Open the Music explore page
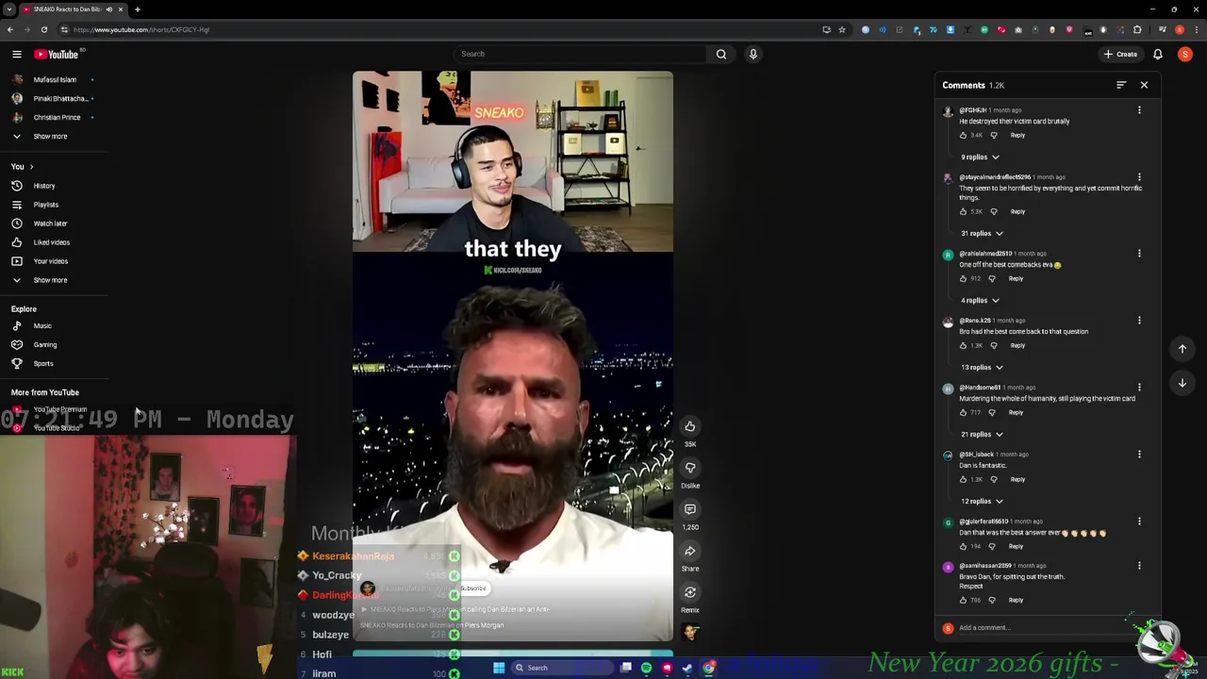Screen dimensions: 1207x679 tap(42, 325)
